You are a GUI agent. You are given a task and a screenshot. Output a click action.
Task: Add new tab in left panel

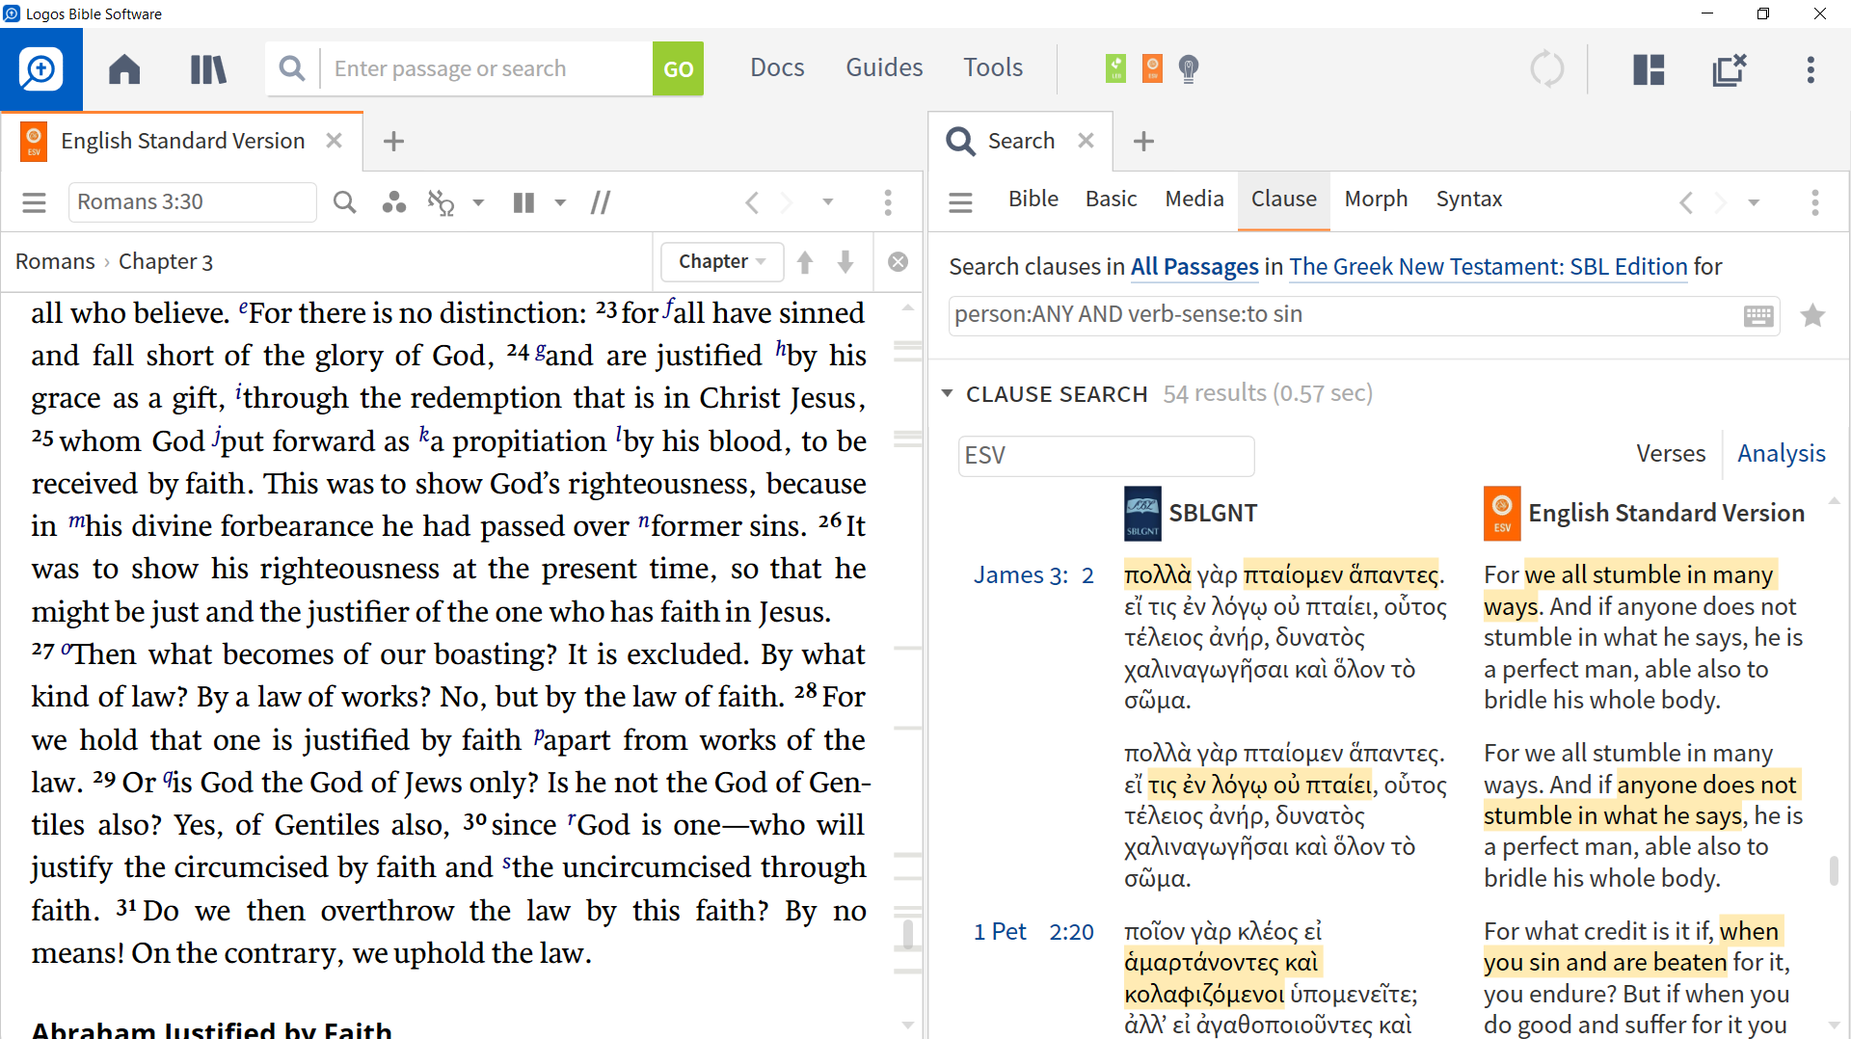(x=393, y=142)
